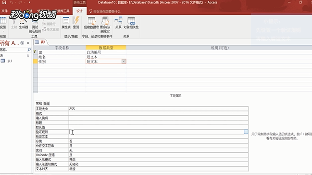Open quick access toolbar customize arrow
The image size is (312, 175).
(29, 2)
